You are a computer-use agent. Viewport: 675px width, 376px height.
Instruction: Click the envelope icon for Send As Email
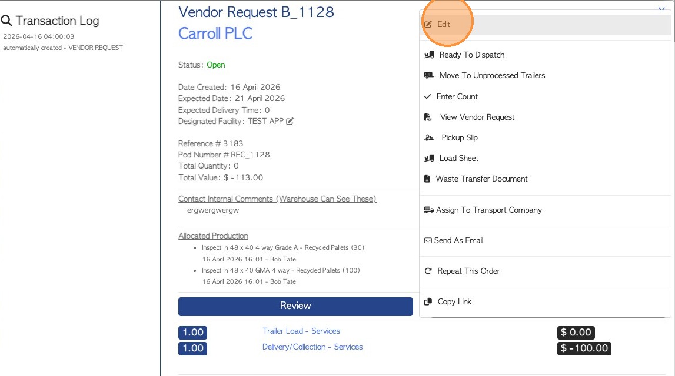[428, 240]
